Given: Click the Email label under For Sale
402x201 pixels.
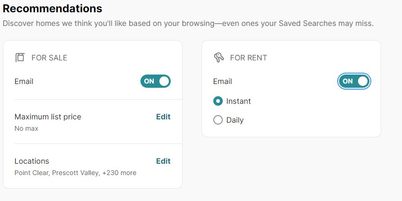Looking at the screenshot, I should point(24,81).
